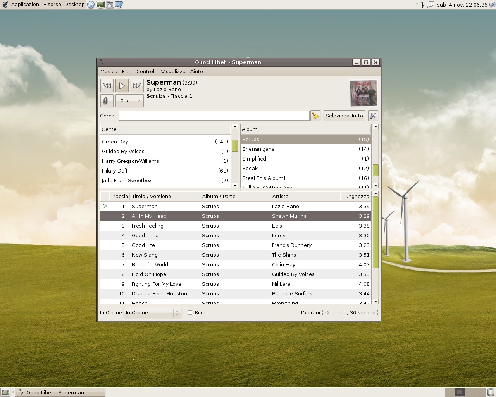Click the Gente list scroll-up arrow
Image resolution: width=496 pixels, height=397 pixels.
point(235,127)
